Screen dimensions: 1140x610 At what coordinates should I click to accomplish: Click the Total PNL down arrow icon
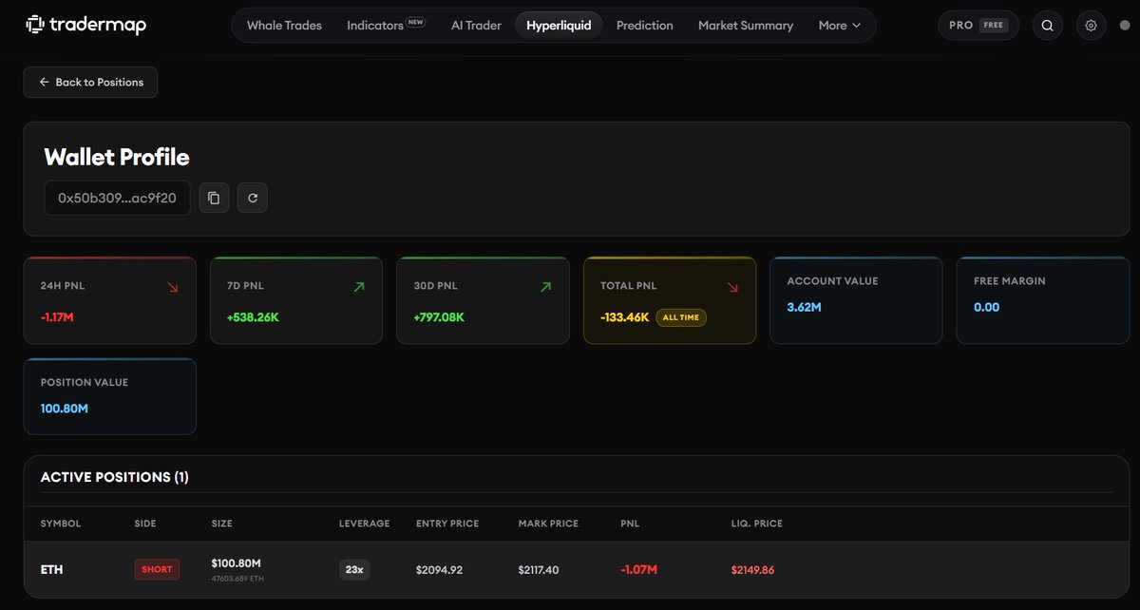pyautogui.click(x=731, y=287)
